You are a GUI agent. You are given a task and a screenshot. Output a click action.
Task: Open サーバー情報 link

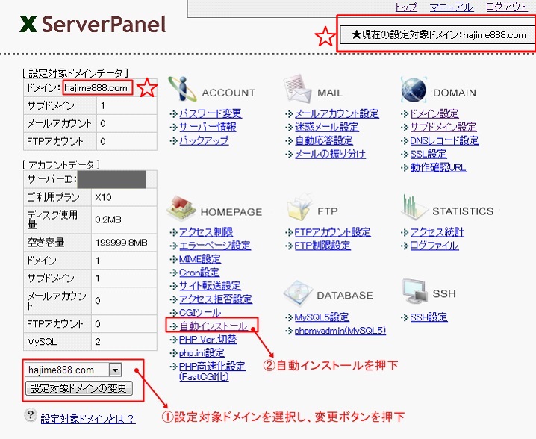click(208, 127)
